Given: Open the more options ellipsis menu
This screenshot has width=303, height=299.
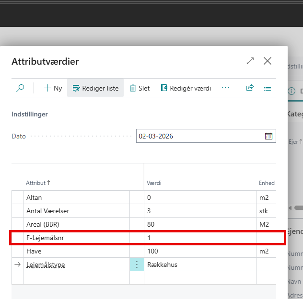Looking at the screenshot, I should coord(225,88).
